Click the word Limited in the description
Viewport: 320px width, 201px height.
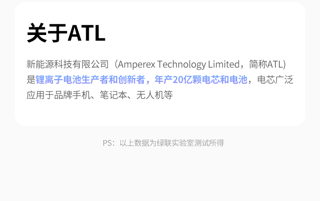pyautogui.click(x=224, y=64)
